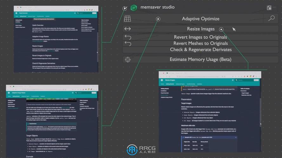Click Estimate Memory Usage (Beta) button

[200, 59]
